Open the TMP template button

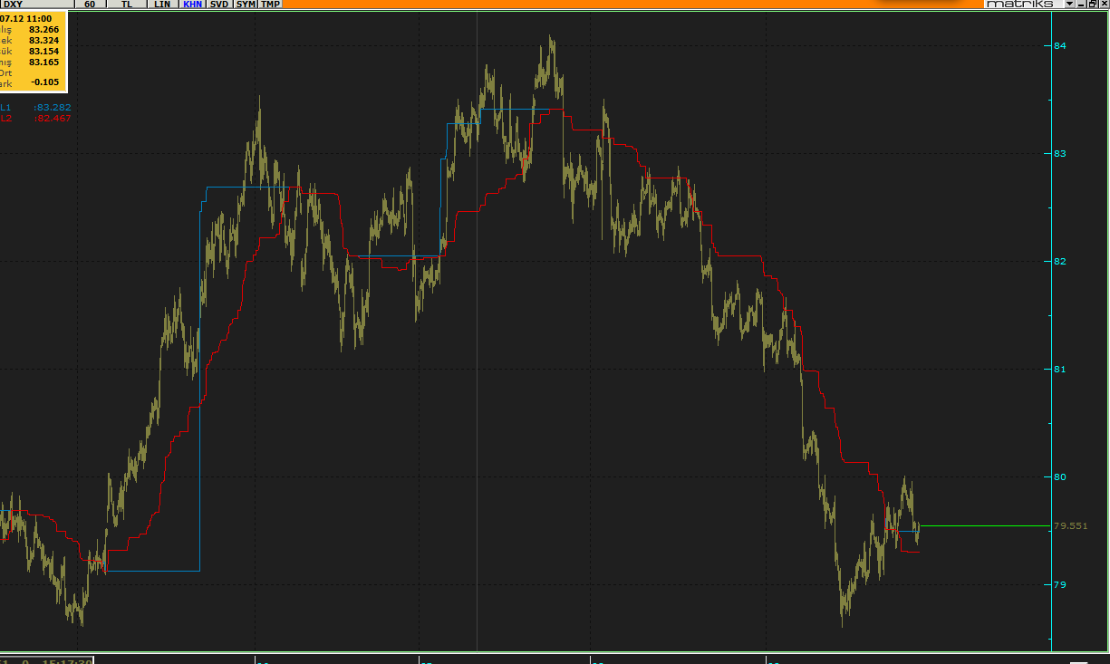tap(271, 5)
